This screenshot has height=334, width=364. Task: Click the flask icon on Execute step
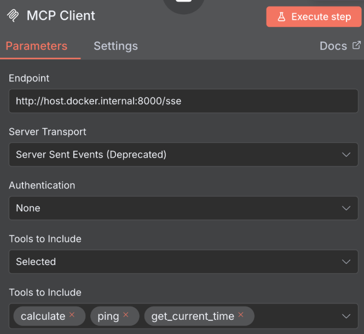[281, 17]
